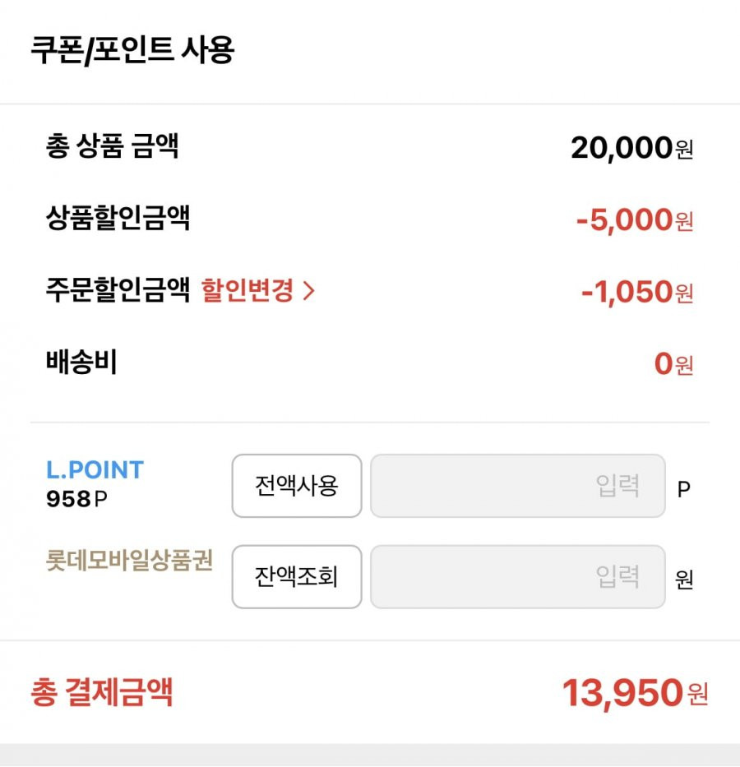Click the 13,950원 total payment amount

[x=636, y=693]
